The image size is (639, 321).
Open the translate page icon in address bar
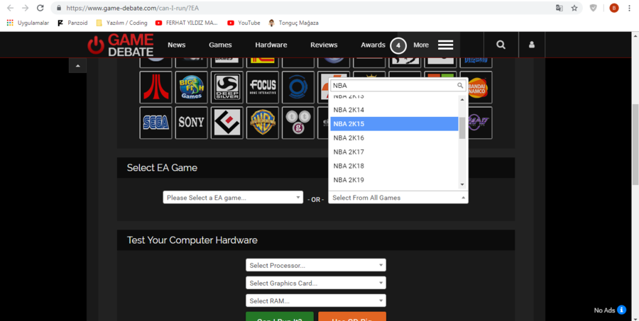click(559, 8)
